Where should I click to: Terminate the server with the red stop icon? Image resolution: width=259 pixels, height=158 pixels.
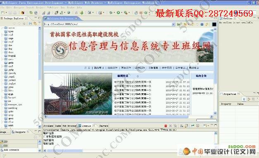(166, 126)
